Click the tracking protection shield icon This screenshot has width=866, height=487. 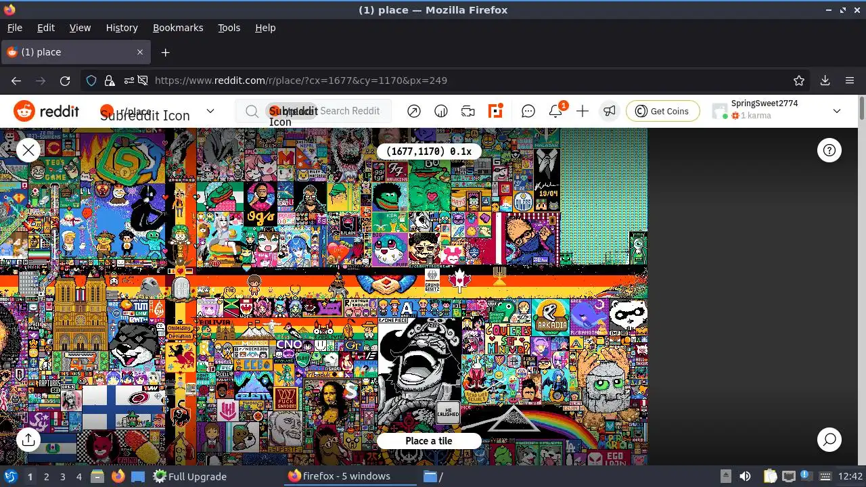(91, 80)
